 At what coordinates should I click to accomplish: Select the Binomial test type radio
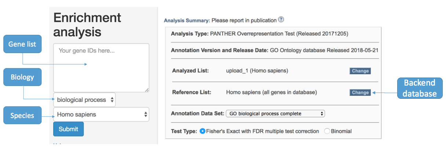coord(327,131)
